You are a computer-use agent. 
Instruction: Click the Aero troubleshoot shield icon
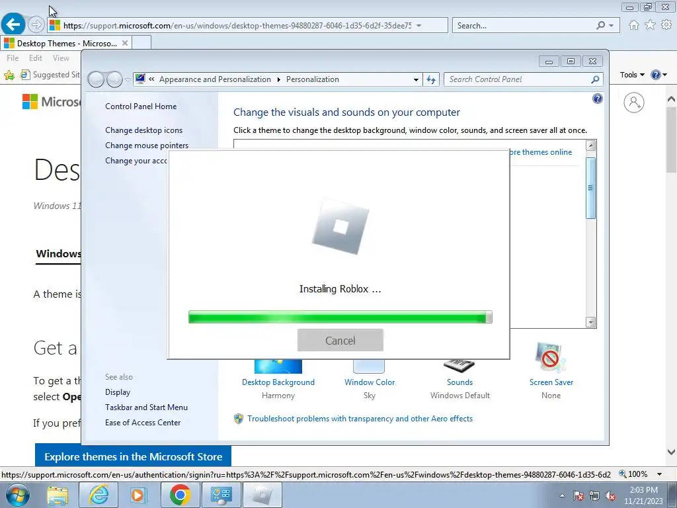pos(238,419)
